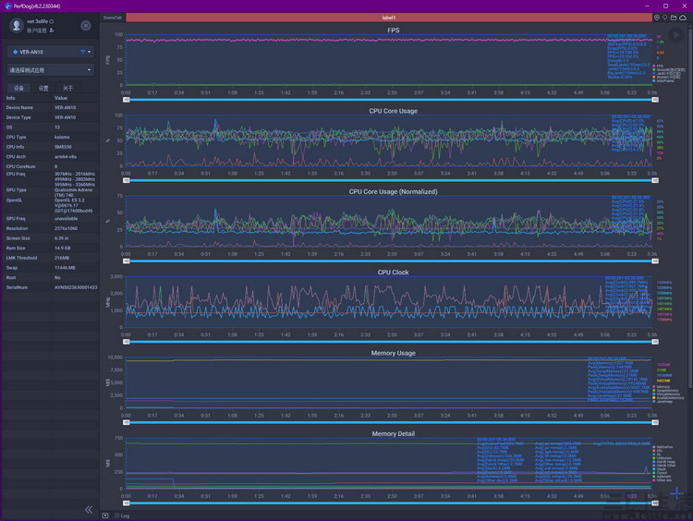Click the blue plus button at bottom right

coord(676,493)
